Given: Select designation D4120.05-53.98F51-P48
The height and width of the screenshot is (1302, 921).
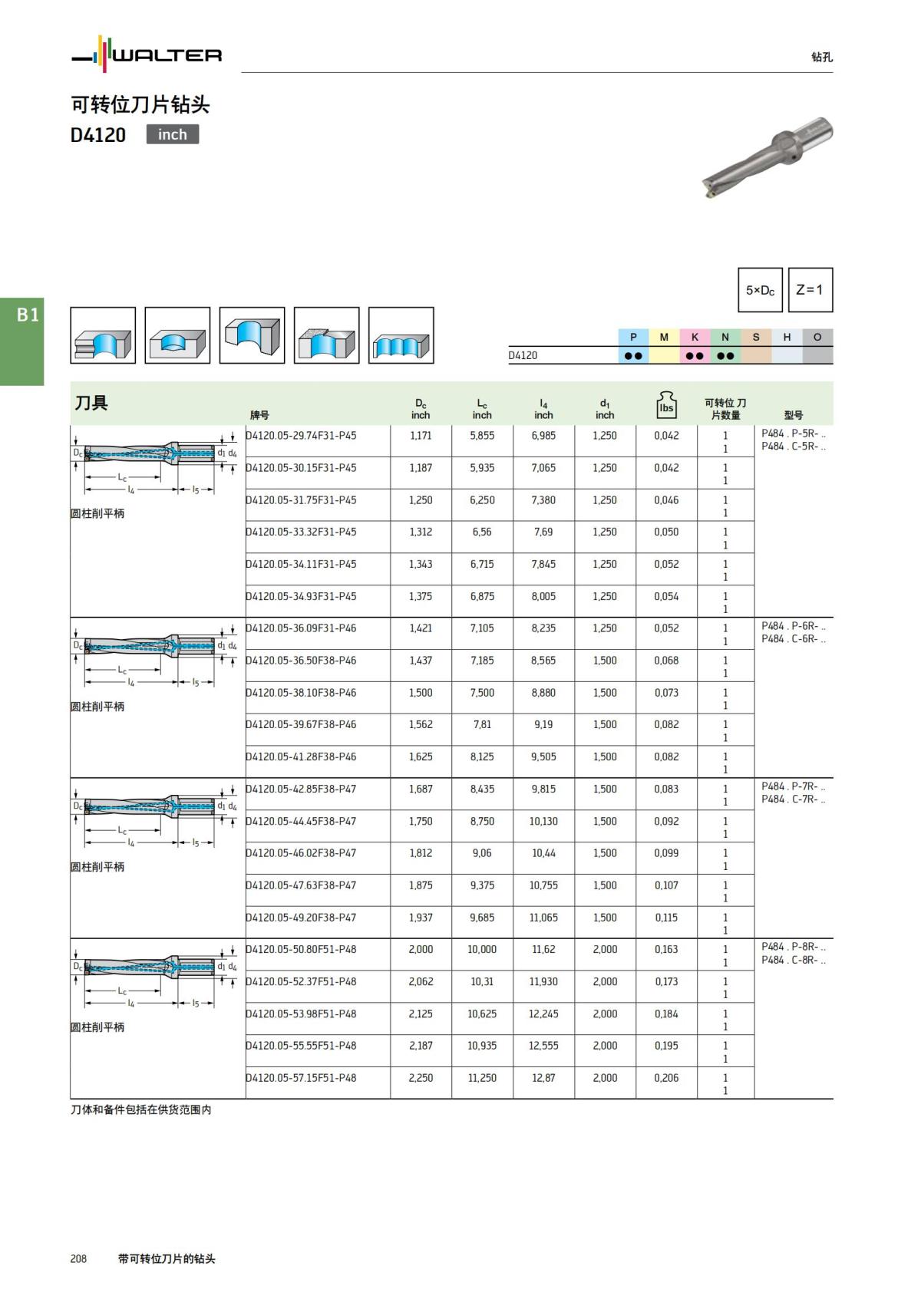Looking at the screenshot, I should tap(301, 1014).
